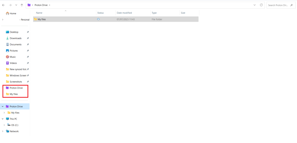Go back using the back arrow

coord(3,5)
